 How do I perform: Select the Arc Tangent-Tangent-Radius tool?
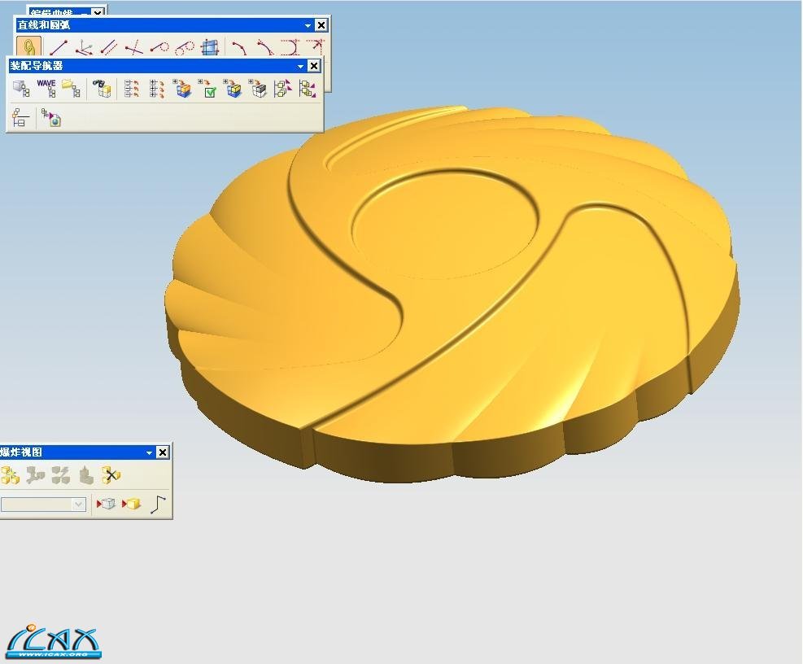click(x=314, y=48)
